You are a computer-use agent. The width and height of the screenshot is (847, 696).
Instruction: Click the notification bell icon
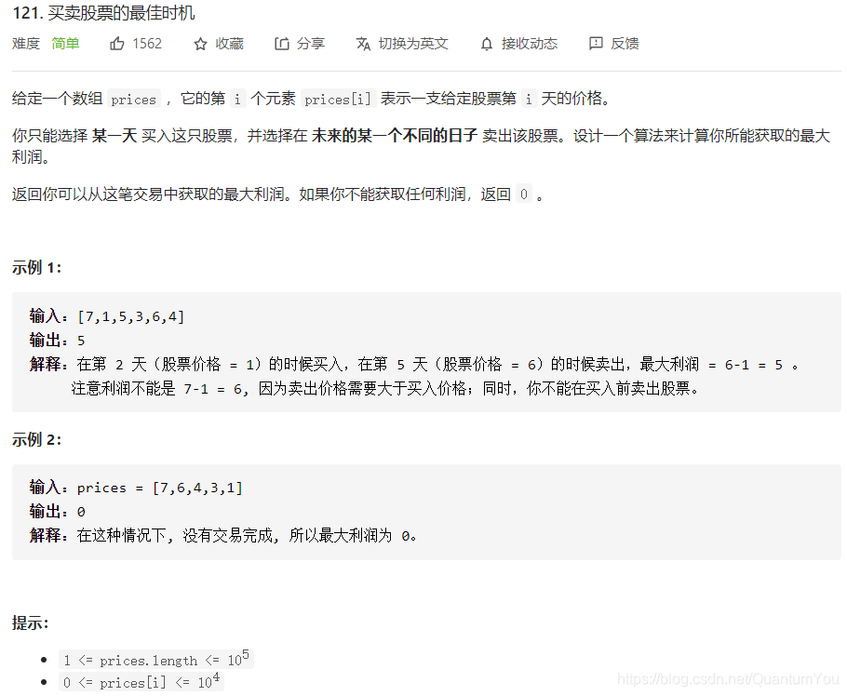(487, 44)
